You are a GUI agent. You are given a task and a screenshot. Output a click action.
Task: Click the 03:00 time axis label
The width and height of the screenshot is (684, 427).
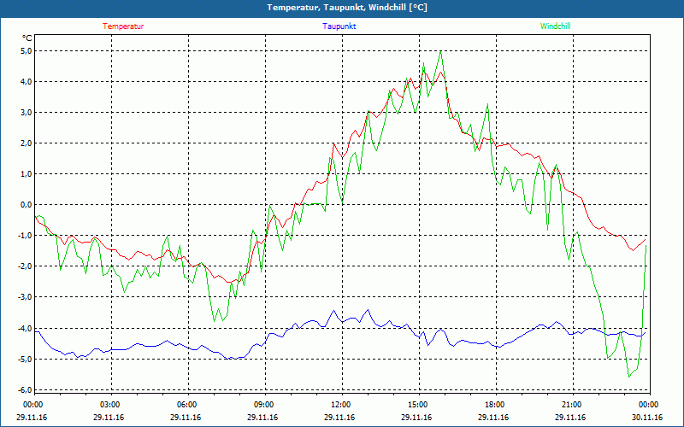point(111,405)
